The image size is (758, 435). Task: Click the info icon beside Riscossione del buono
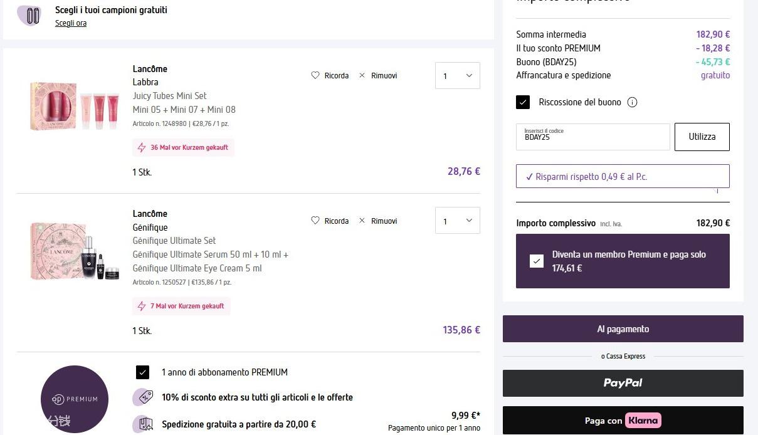(632, 102)
